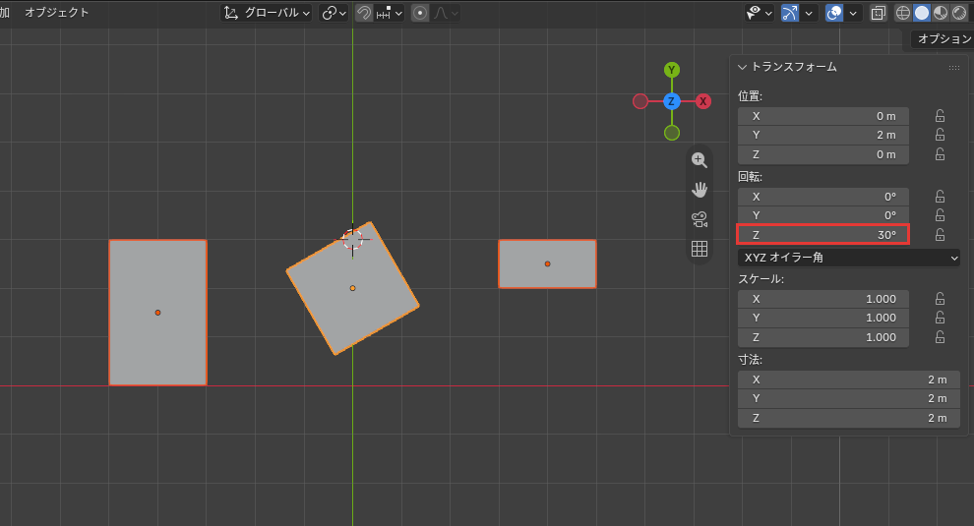Viewport: 974px width, 526px height.
Task: Toggle lock for rotation X
Action: pyautogui.click(x=940, y=197)
